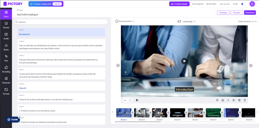Open the Story panel in sidebar
This screenshot has height=128, width=259.
click(6, 14)
